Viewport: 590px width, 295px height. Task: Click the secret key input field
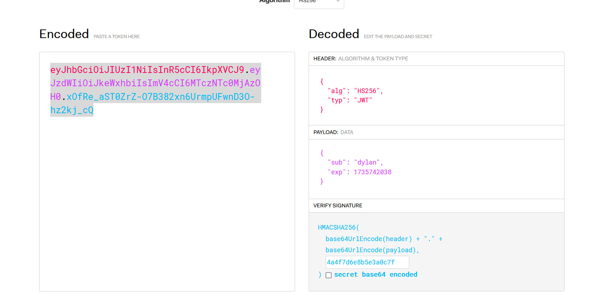(x=367, y=262)
